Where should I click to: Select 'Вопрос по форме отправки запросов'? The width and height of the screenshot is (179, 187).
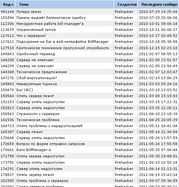89,144
